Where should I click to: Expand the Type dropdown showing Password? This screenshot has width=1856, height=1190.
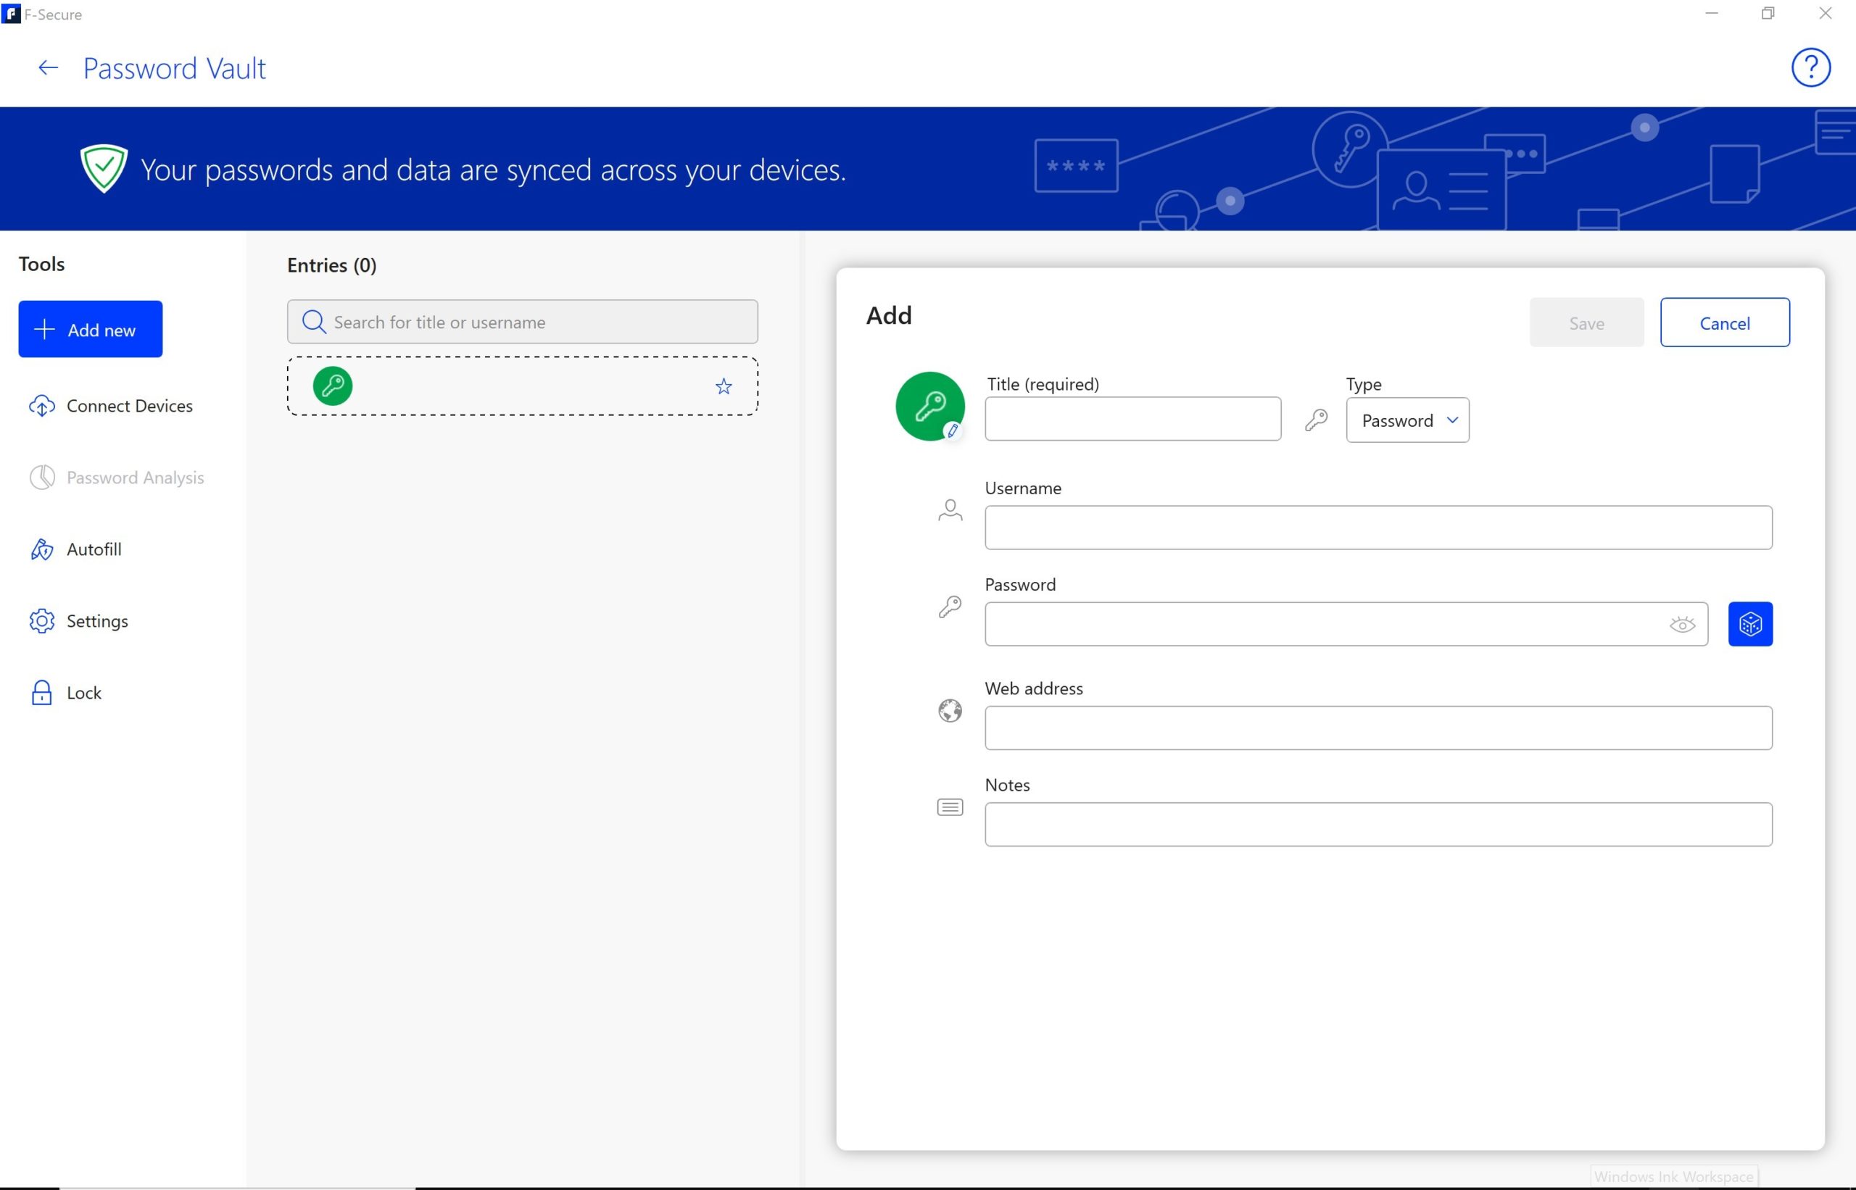[x=1407, y=420]
